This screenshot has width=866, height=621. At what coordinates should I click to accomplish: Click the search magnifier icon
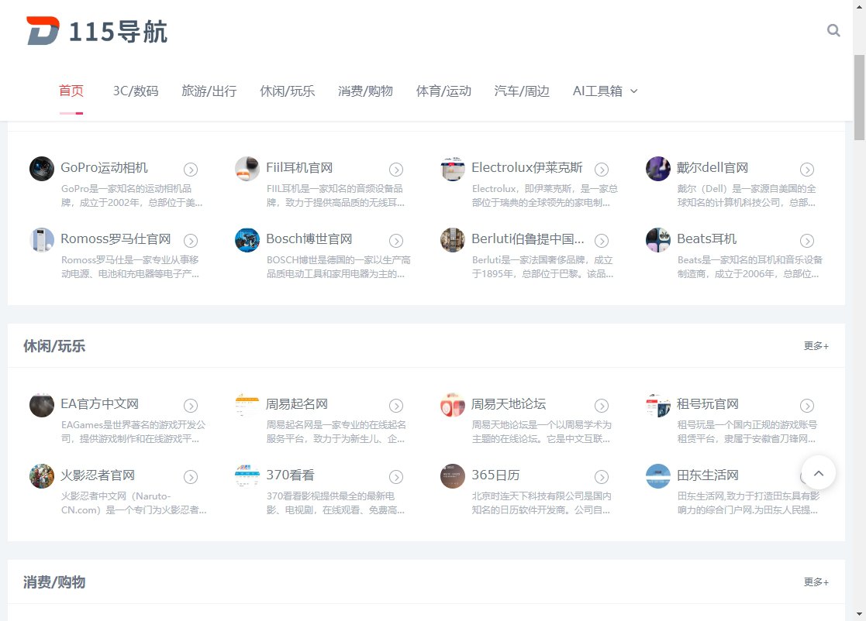833,30
